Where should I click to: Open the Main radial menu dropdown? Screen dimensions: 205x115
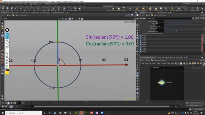point(51,4)
